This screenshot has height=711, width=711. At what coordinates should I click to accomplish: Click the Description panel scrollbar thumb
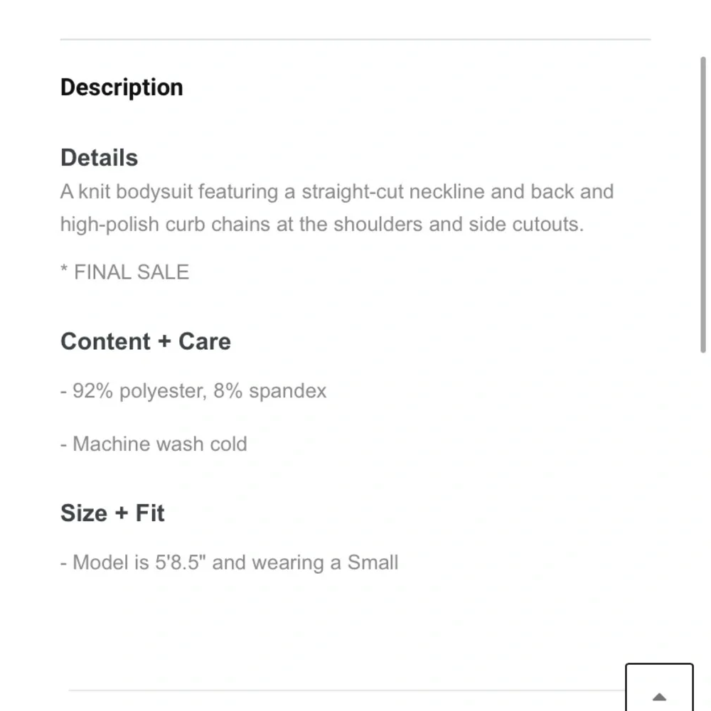703,205
